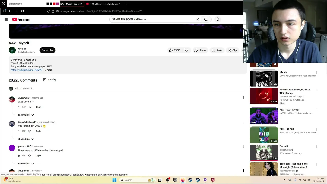Click the red color swatch on Shielddood overlay
The height and width of the screenshot is (184, 327).
pos(54,4)
